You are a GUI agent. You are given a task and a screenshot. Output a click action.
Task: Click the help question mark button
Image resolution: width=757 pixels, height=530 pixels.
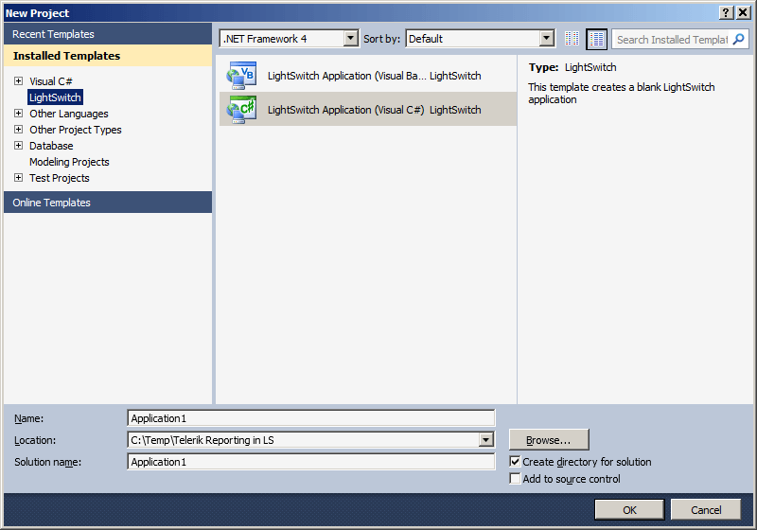coord(726,12)
